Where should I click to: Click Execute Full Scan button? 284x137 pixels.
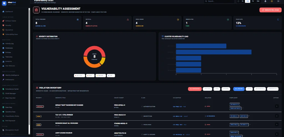[270, 10]
